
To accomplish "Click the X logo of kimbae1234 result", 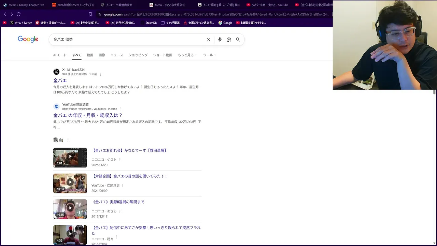I will 56,72.
